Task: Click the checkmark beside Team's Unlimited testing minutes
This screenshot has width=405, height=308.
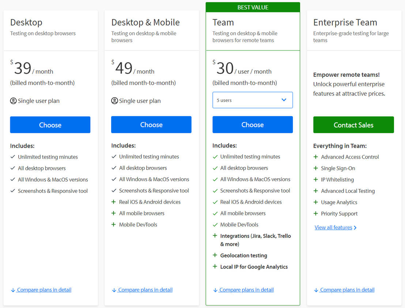Action: coord(215,157)
